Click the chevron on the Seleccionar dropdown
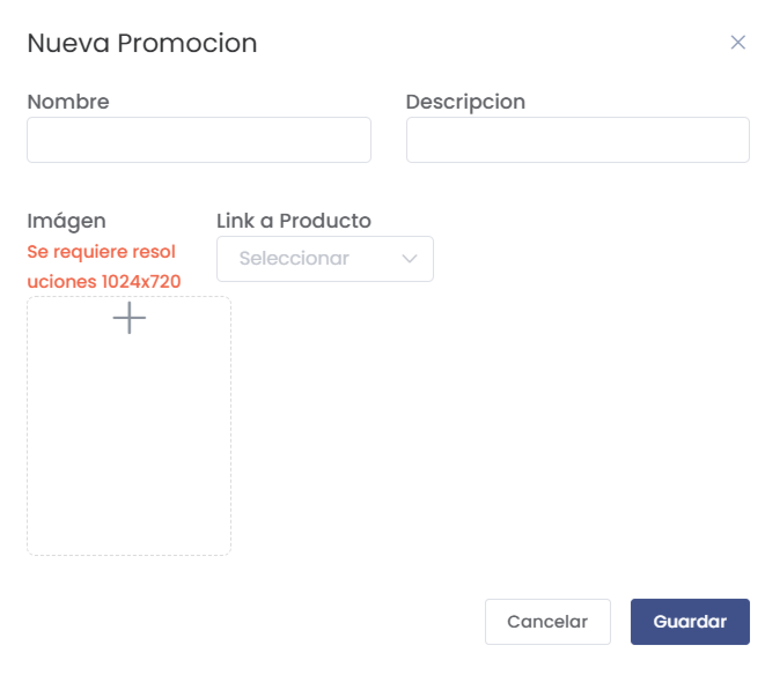770x680 pixels. (x=410, y=259)
